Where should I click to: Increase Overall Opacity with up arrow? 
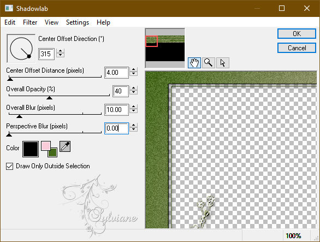(x=133, y=88)
